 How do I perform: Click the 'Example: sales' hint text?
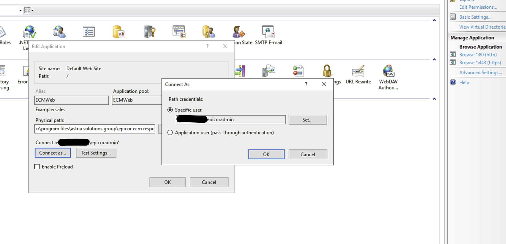(50, 110)
